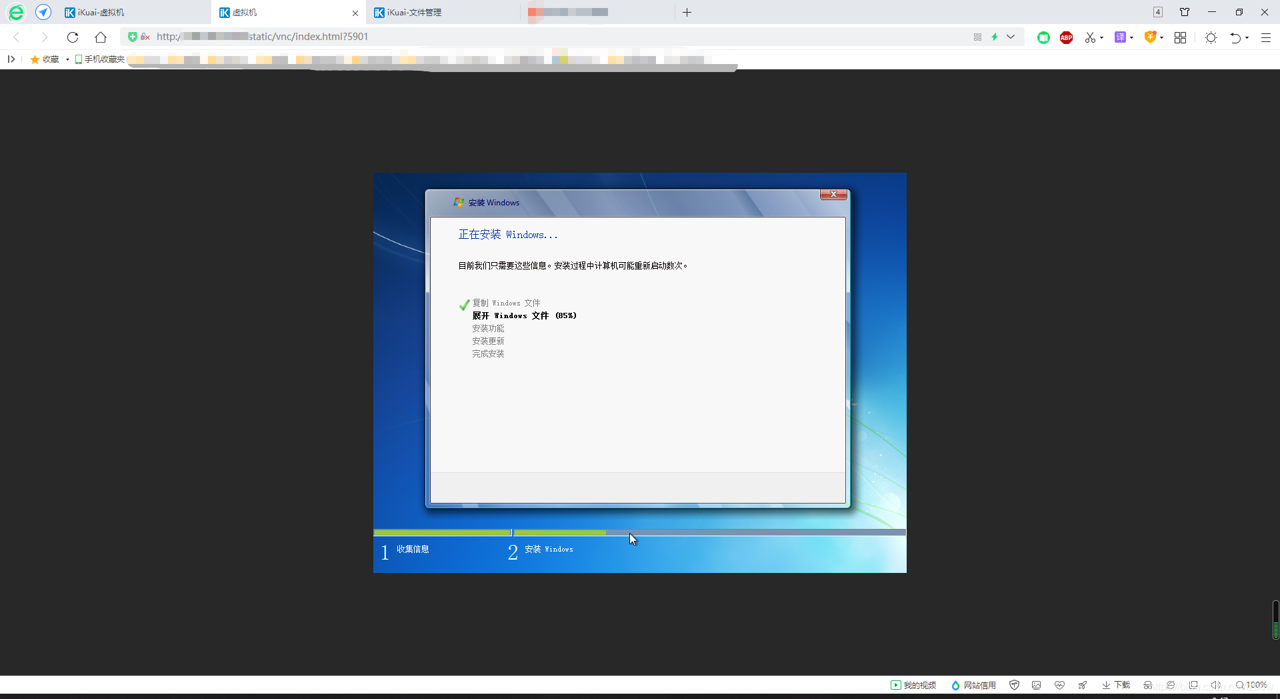Open the browser home page
The height and width of the screenshot is (699, 1280).
[x=101, y=37]
